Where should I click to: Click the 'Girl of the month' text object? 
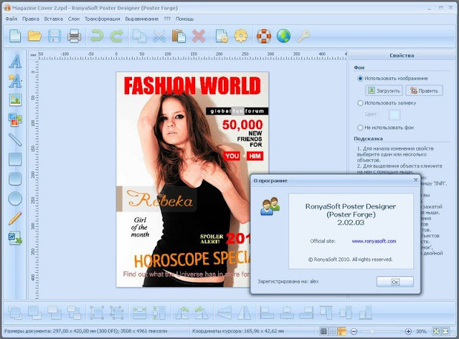[x=140, y=227]
